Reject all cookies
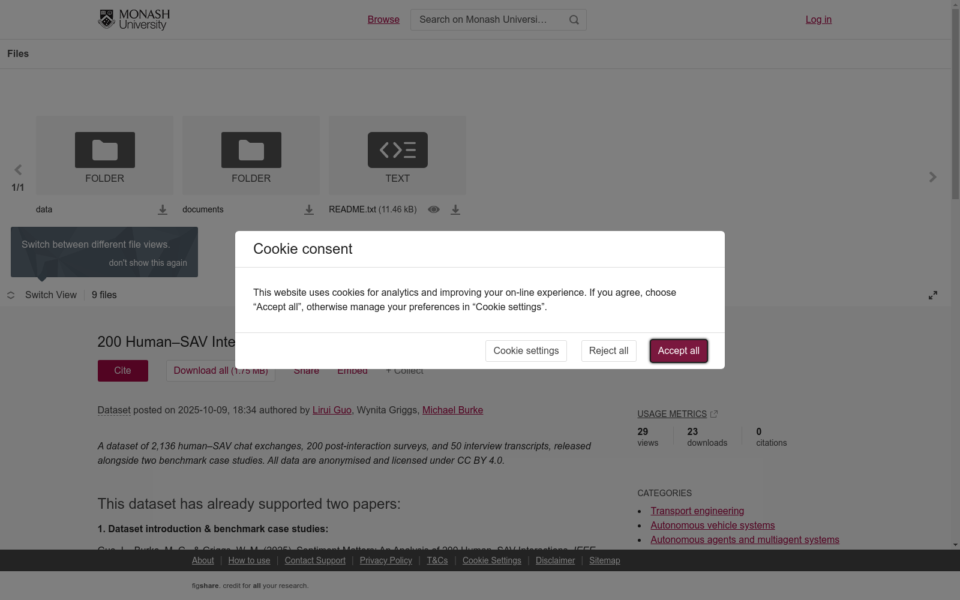The height and width of the screenshot is (600, 960). (x=608, y=351)
